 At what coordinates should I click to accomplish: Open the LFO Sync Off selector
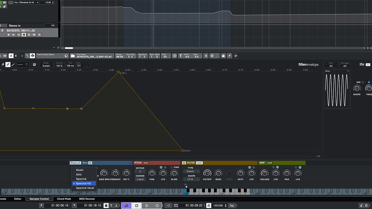(x=331, y=65)
